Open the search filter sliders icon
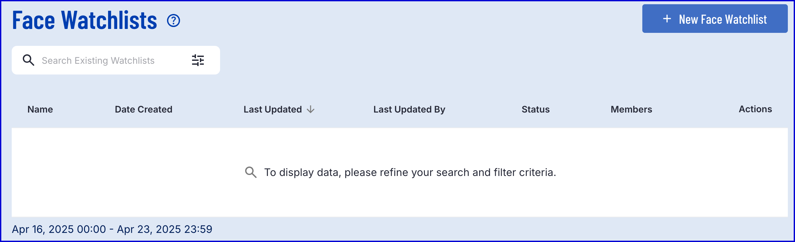This screenshot has width=795, height=242. [198, 60]
